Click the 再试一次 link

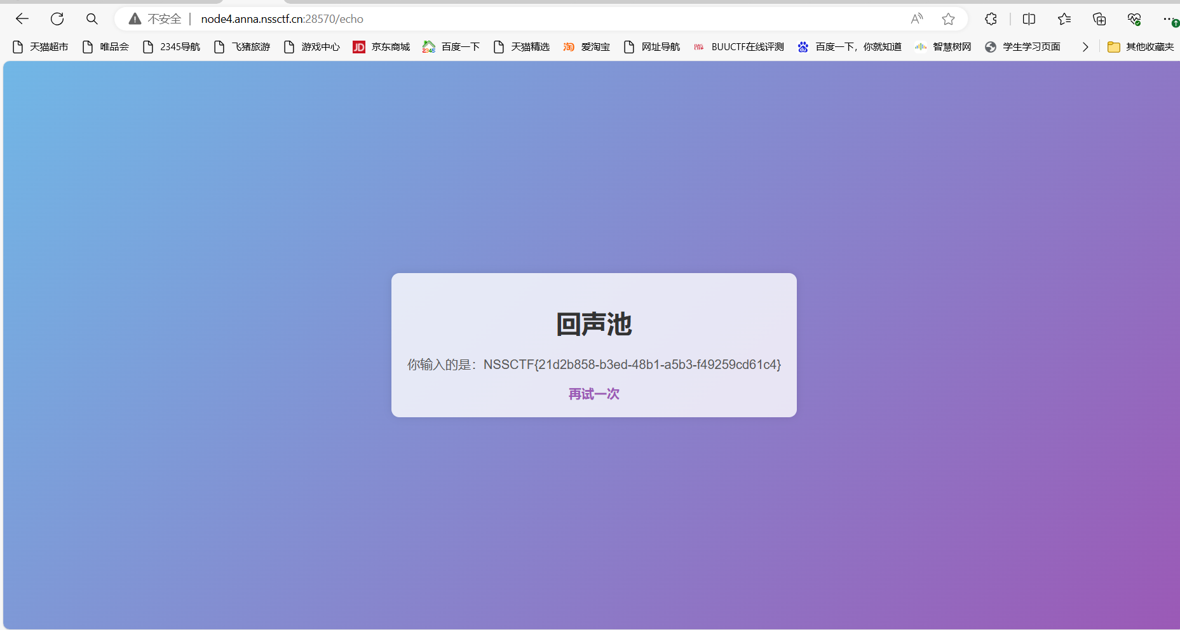[x=593, y=394]
